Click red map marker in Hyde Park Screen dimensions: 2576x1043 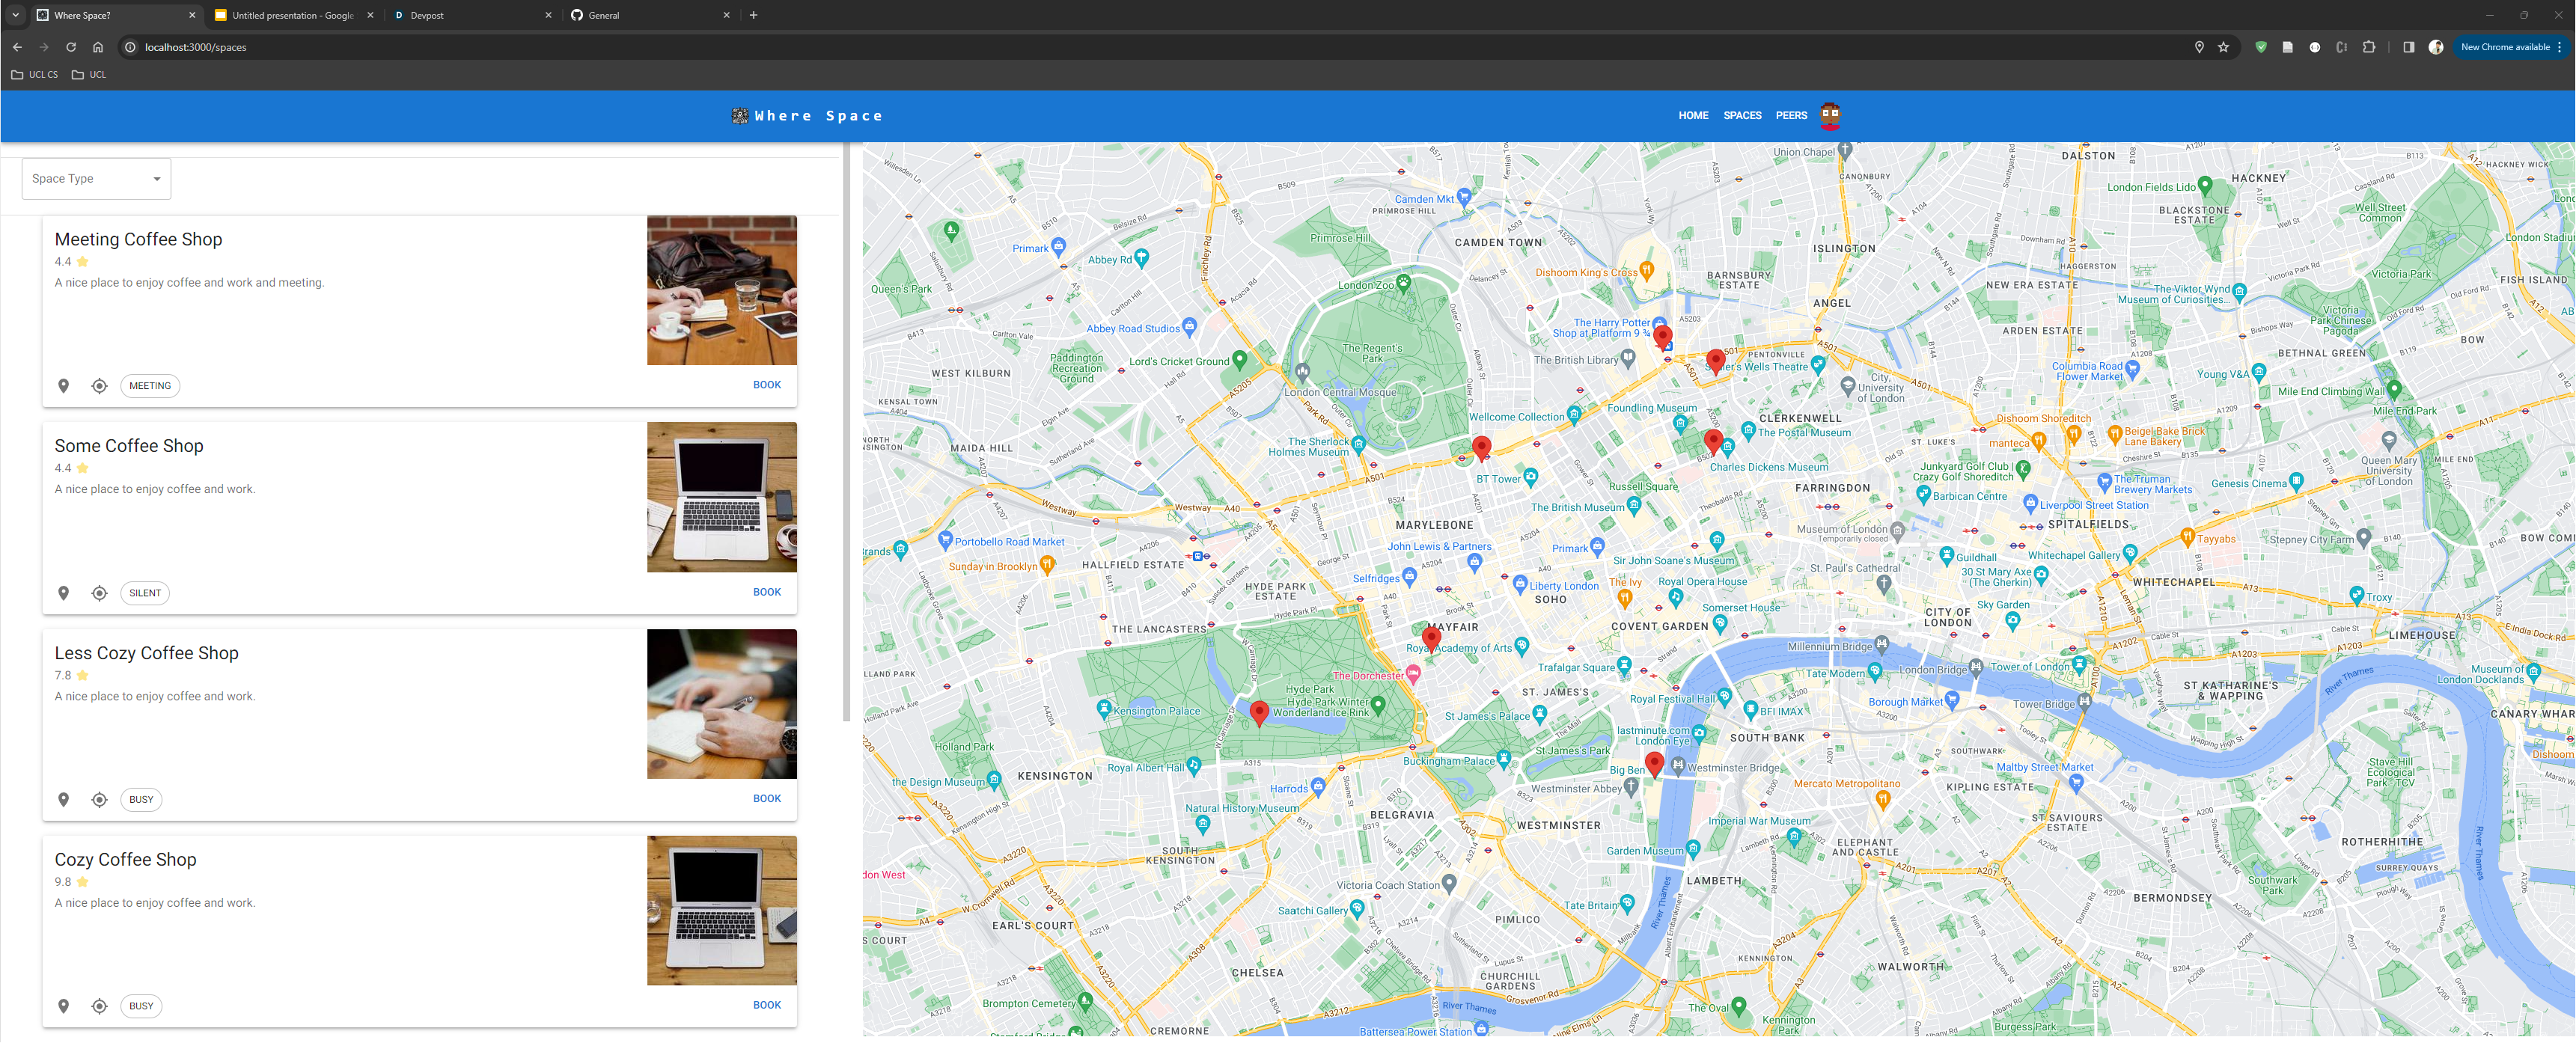coord(1259,711)
